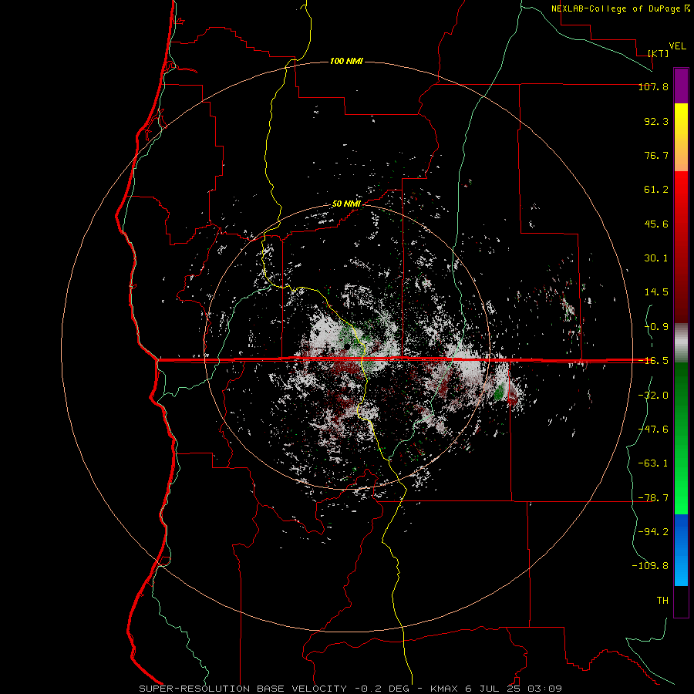Select the -47.6 legend value
Screen dimensions: 694x694
pos(653,430)
